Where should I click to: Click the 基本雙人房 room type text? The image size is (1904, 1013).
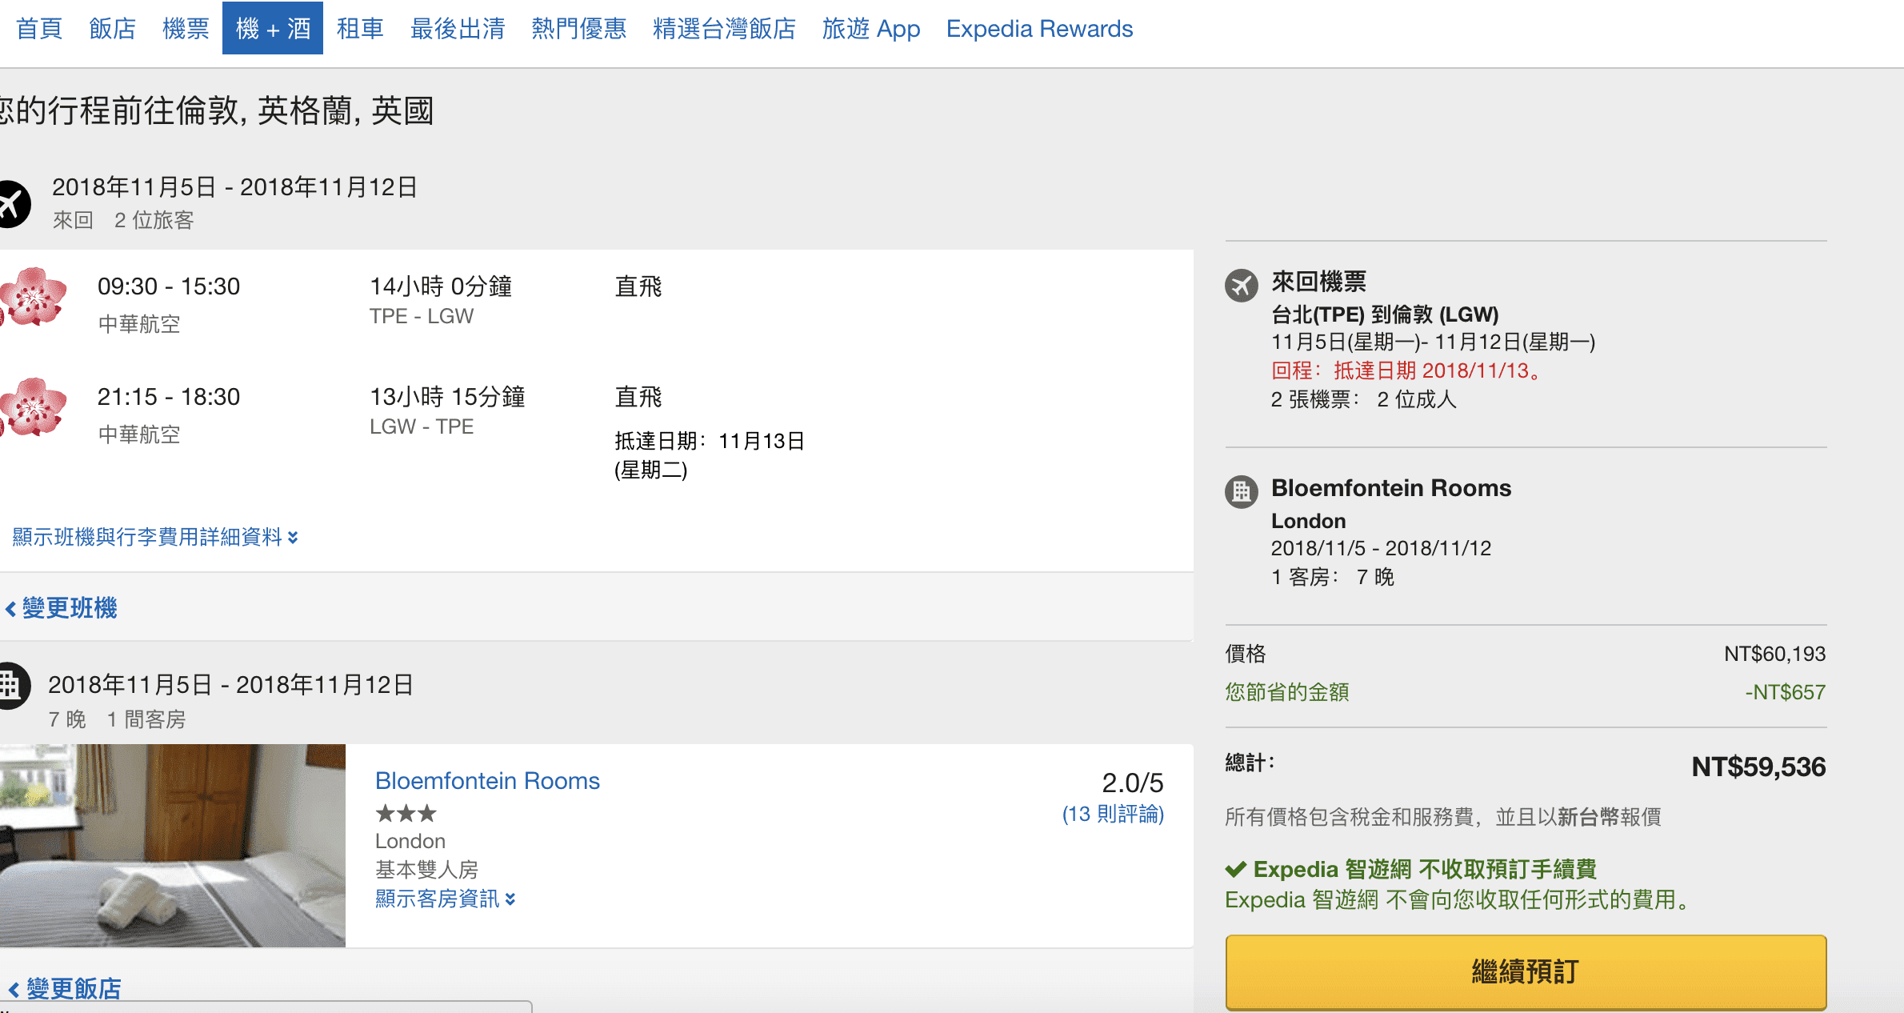pos(426,870)
